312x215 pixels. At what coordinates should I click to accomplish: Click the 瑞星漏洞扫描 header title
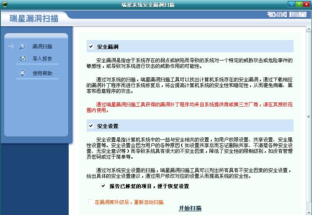pyautogui.click(x=34, y=18)
